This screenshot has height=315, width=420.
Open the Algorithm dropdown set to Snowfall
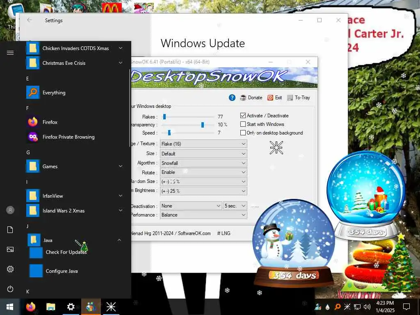(203, 163)
